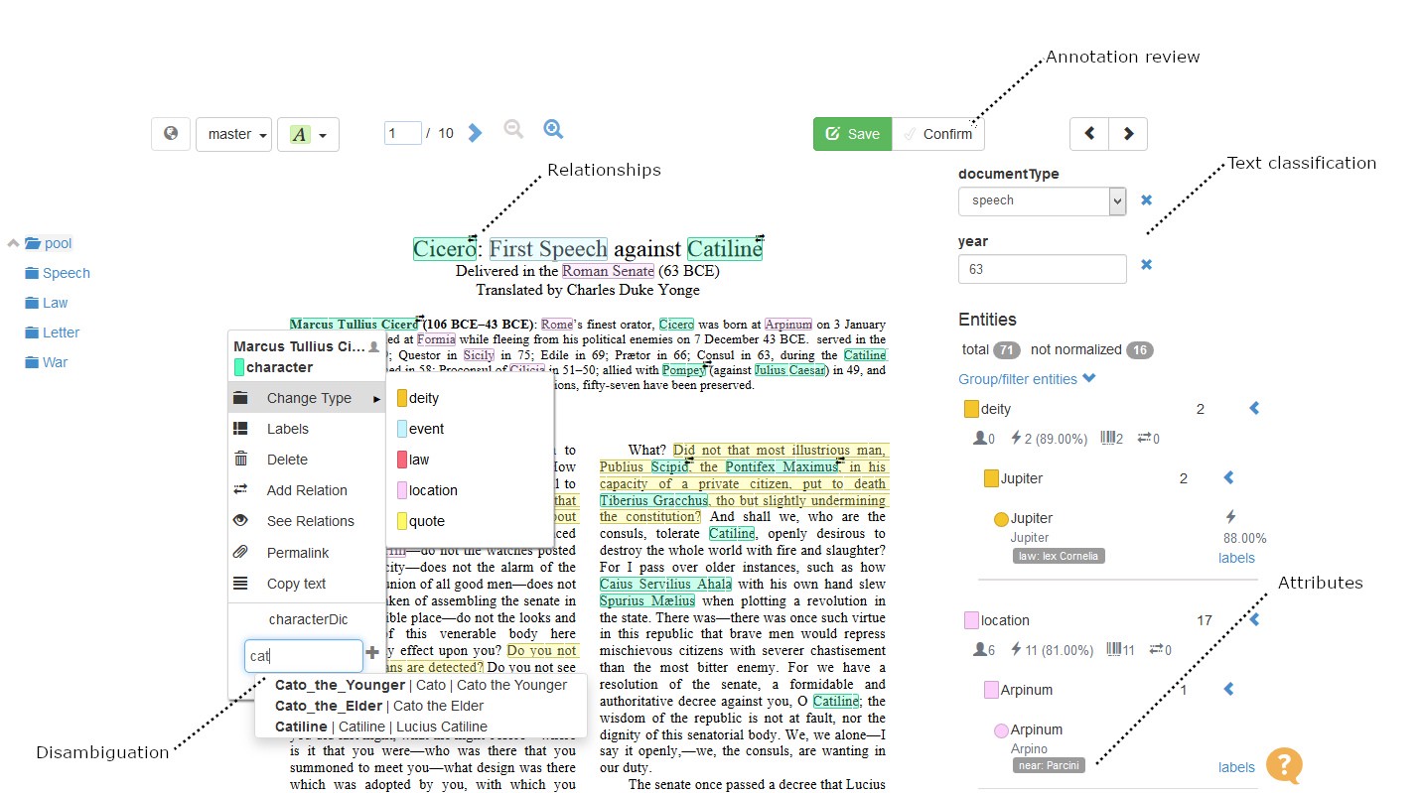Open the pool folder
The image size is (1421, 793).
coord(49,243)
